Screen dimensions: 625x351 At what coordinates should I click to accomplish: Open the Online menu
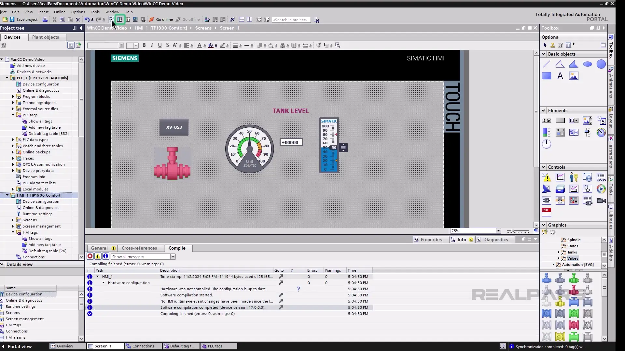(60, 12)
